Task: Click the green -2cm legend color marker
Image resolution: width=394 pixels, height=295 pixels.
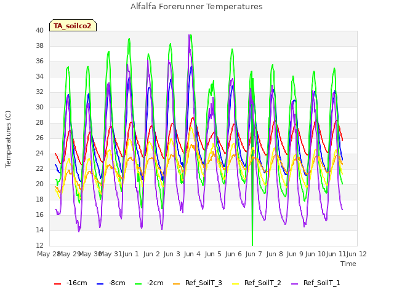Action: (138, 284)
